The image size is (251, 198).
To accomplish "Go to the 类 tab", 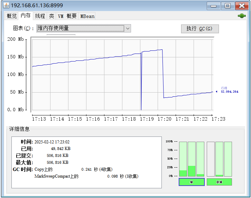I will 51,16.
